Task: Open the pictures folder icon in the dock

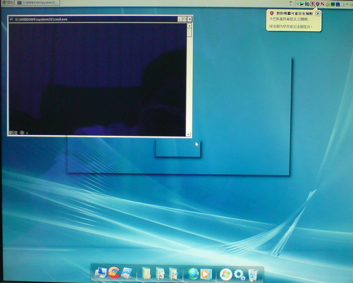Action: (160, 274)
